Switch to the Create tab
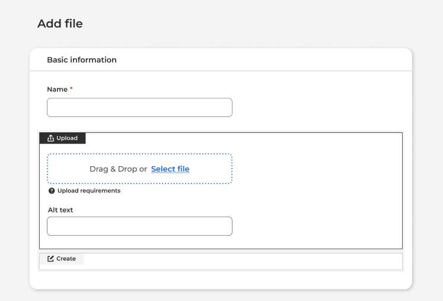Viewport: 443px width, 301px height. 62,259
